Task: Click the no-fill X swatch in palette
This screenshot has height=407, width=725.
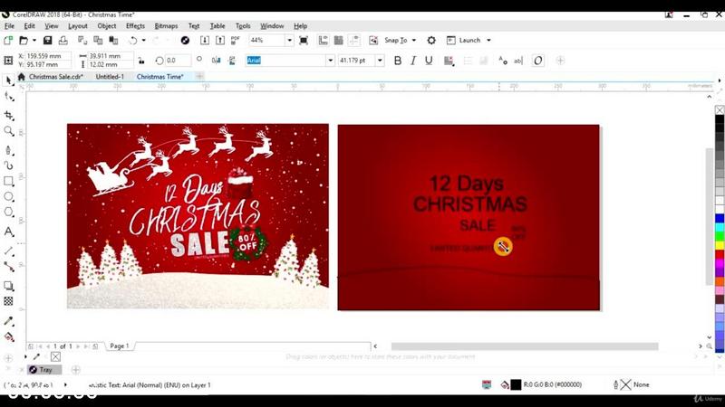Action: coord(720,109)
